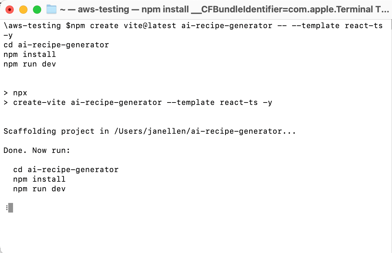The height and width of the screenshot is (253, 392).
Task: Click the unindented 'cd ai-recipe-generator' typed line
Action: pos(56,45)
